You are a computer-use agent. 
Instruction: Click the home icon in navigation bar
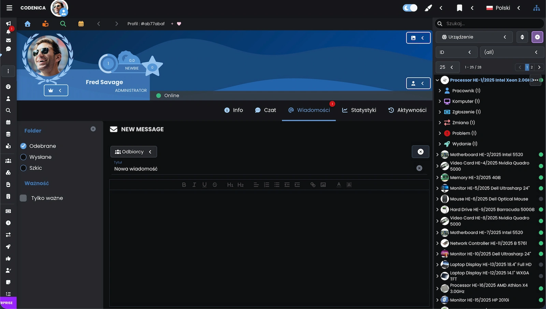(x=28, y=24)
